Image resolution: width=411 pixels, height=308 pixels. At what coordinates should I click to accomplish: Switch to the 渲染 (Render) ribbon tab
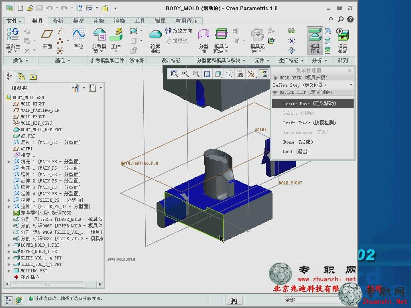pyautogui.click(x=119, y=21)
